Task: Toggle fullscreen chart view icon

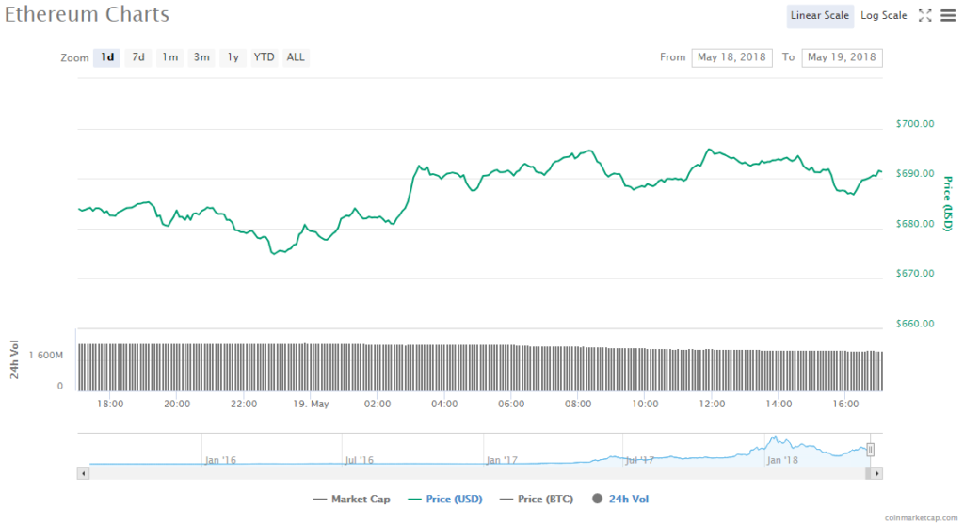Action: (x=924, y=15)
